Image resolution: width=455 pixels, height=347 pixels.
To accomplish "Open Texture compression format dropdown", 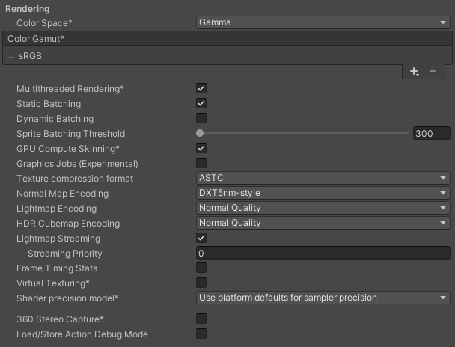I will coord(323,179).
